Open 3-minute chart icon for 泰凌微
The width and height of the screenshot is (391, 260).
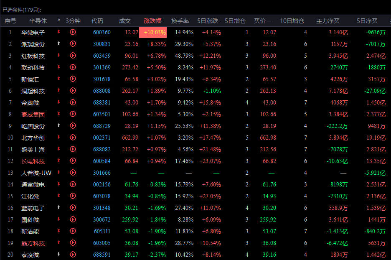[73, 255]
